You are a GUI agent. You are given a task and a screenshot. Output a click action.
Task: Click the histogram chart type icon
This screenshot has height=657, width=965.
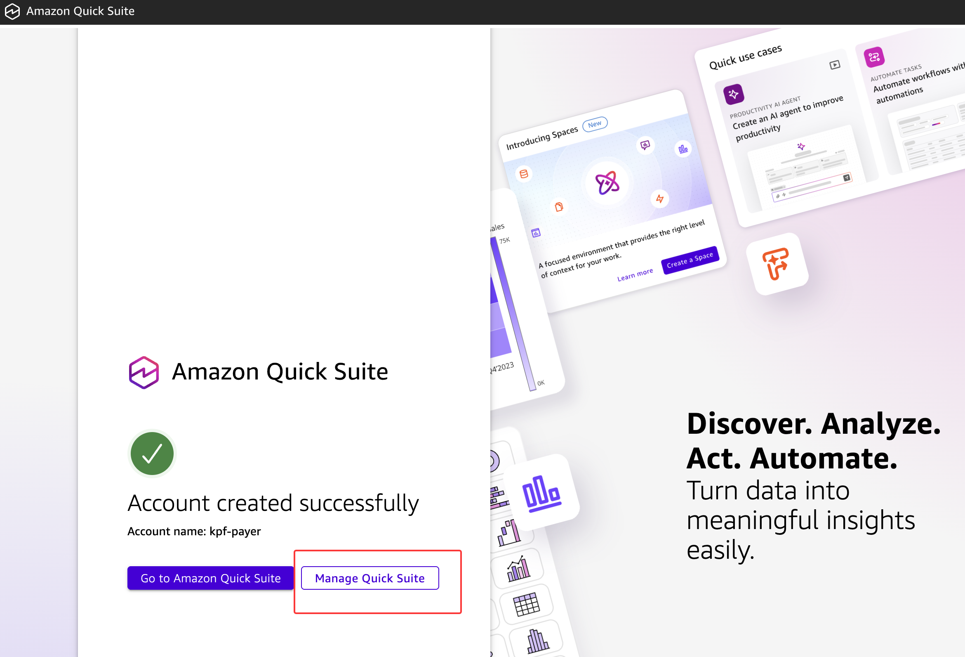[x=537, y=640]
